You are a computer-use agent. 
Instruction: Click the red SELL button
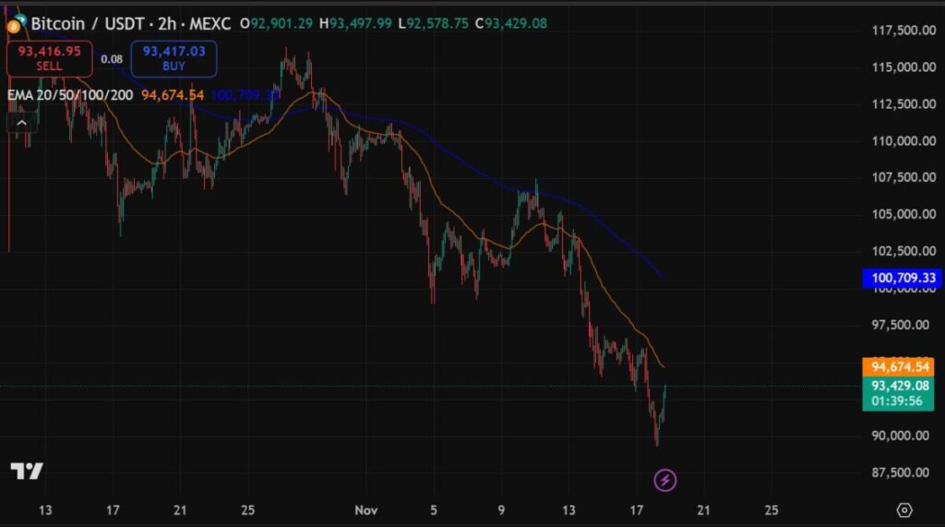[x=49, y=59]
